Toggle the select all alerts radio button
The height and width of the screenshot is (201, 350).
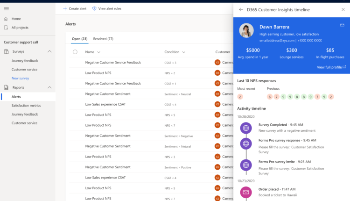(x=75, y=52)
